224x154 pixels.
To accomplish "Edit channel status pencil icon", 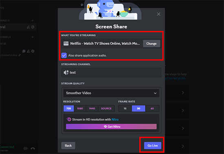I will click(20, 55).
